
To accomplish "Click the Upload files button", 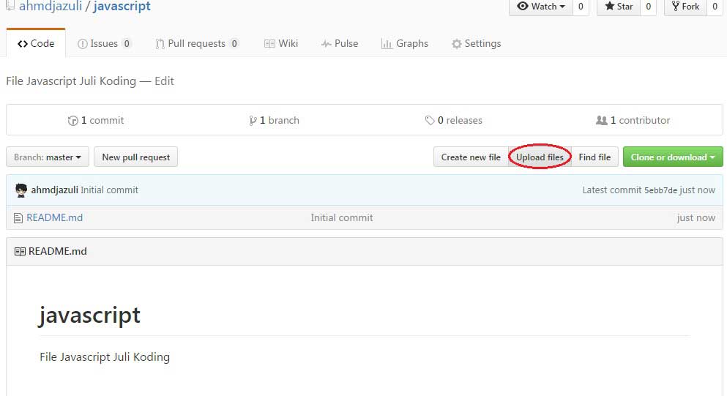I will (540, 157).
